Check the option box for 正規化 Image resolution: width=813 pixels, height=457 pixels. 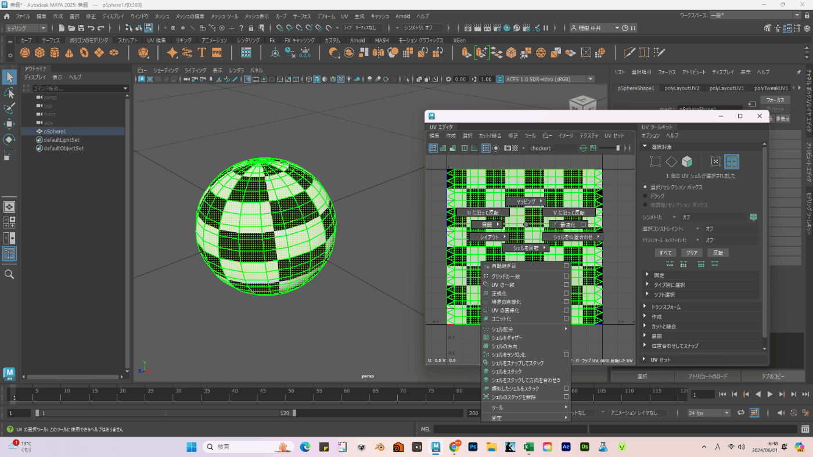click(x=566, y=293)
